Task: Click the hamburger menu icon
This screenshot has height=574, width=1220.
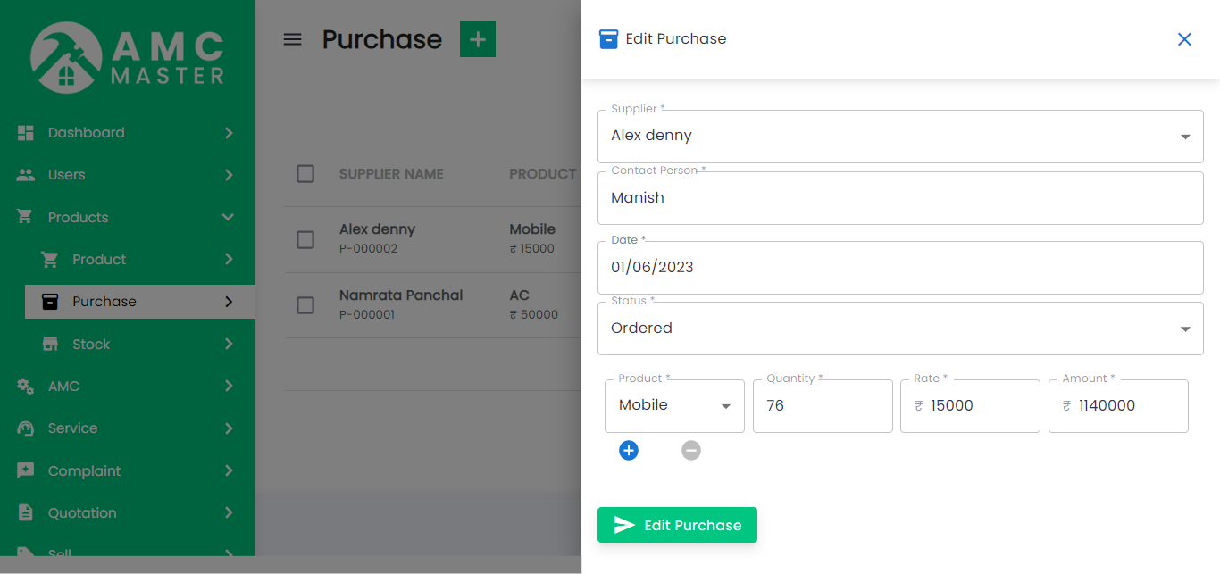Action: [292, 39]
